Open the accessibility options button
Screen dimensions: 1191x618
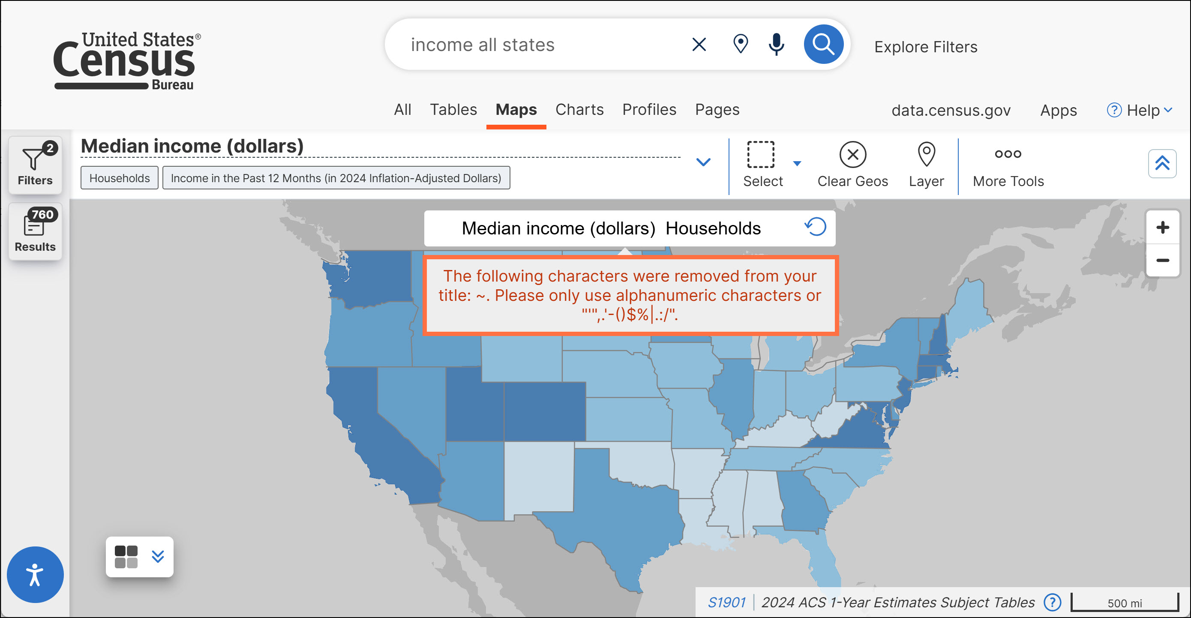pyautogui.click(x=35, y=575)
